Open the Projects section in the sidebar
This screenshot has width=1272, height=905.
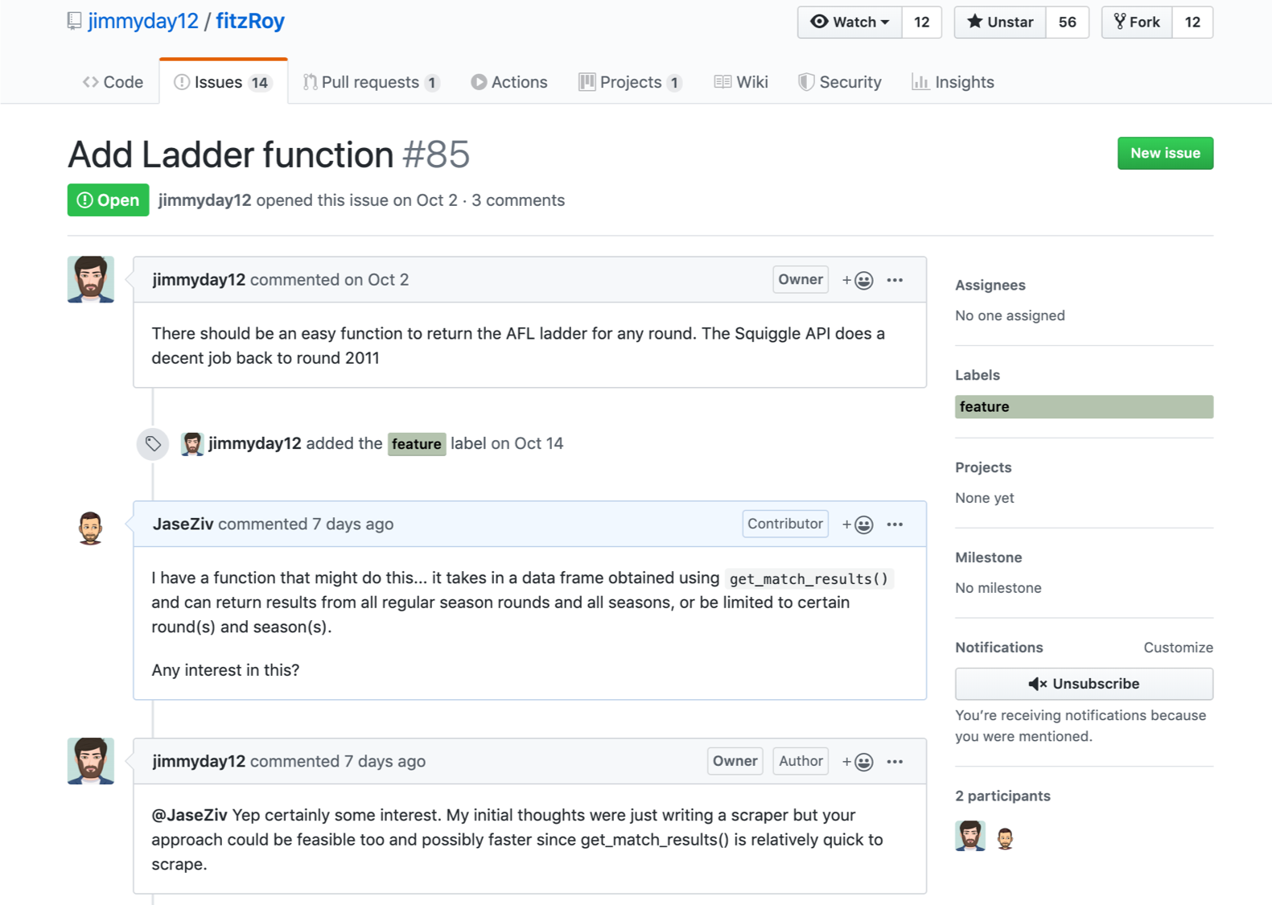(983, 467)
